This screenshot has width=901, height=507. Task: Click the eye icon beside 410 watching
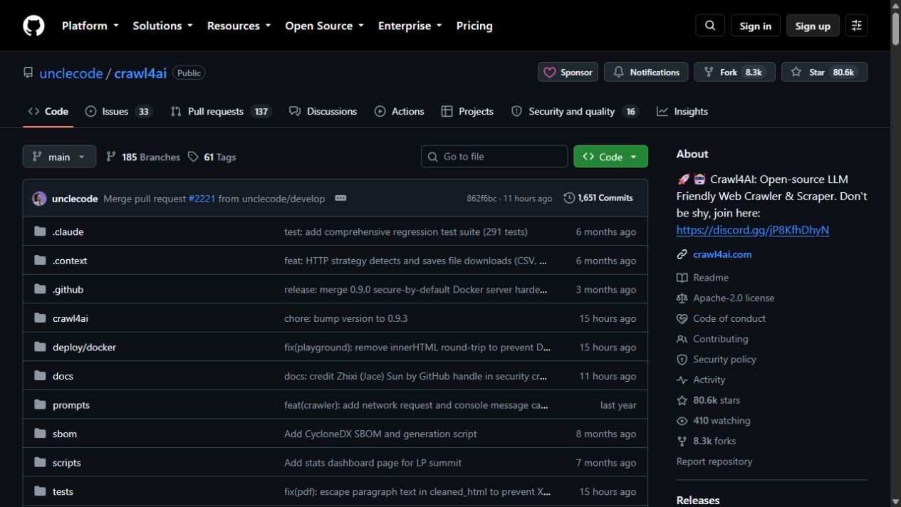(x=682, y=421)
